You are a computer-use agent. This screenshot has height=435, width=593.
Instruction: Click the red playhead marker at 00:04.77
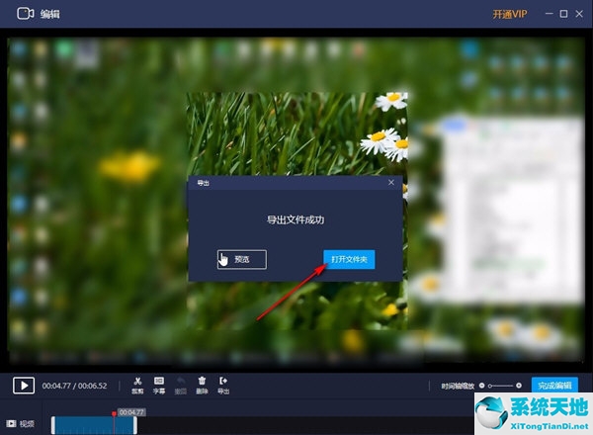tap(114, 414)
